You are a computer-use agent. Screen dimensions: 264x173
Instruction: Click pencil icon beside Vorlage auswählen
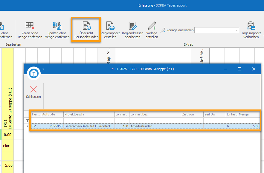tap(163, 30)
